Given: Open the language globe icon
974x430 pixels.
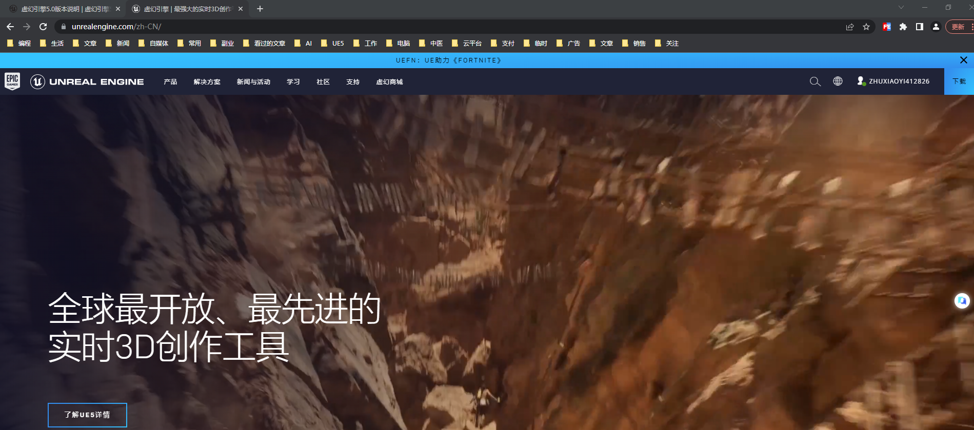Looking at the screenshot, I should [x=838, y=81].
